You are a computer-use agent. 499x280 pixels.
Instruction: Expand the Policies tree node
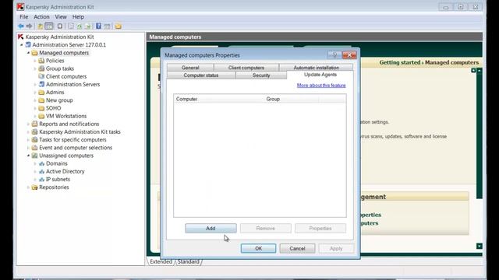click(x=34, y=61)
